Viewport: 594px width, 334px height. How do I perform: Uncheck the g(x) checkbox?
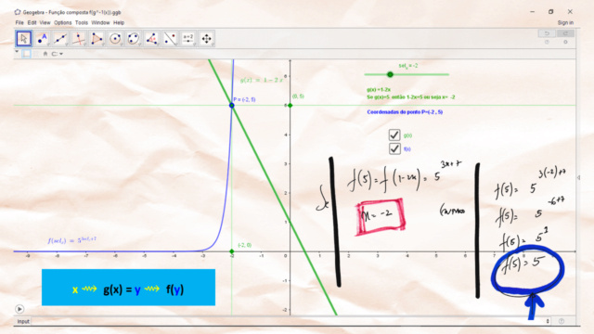394,135
